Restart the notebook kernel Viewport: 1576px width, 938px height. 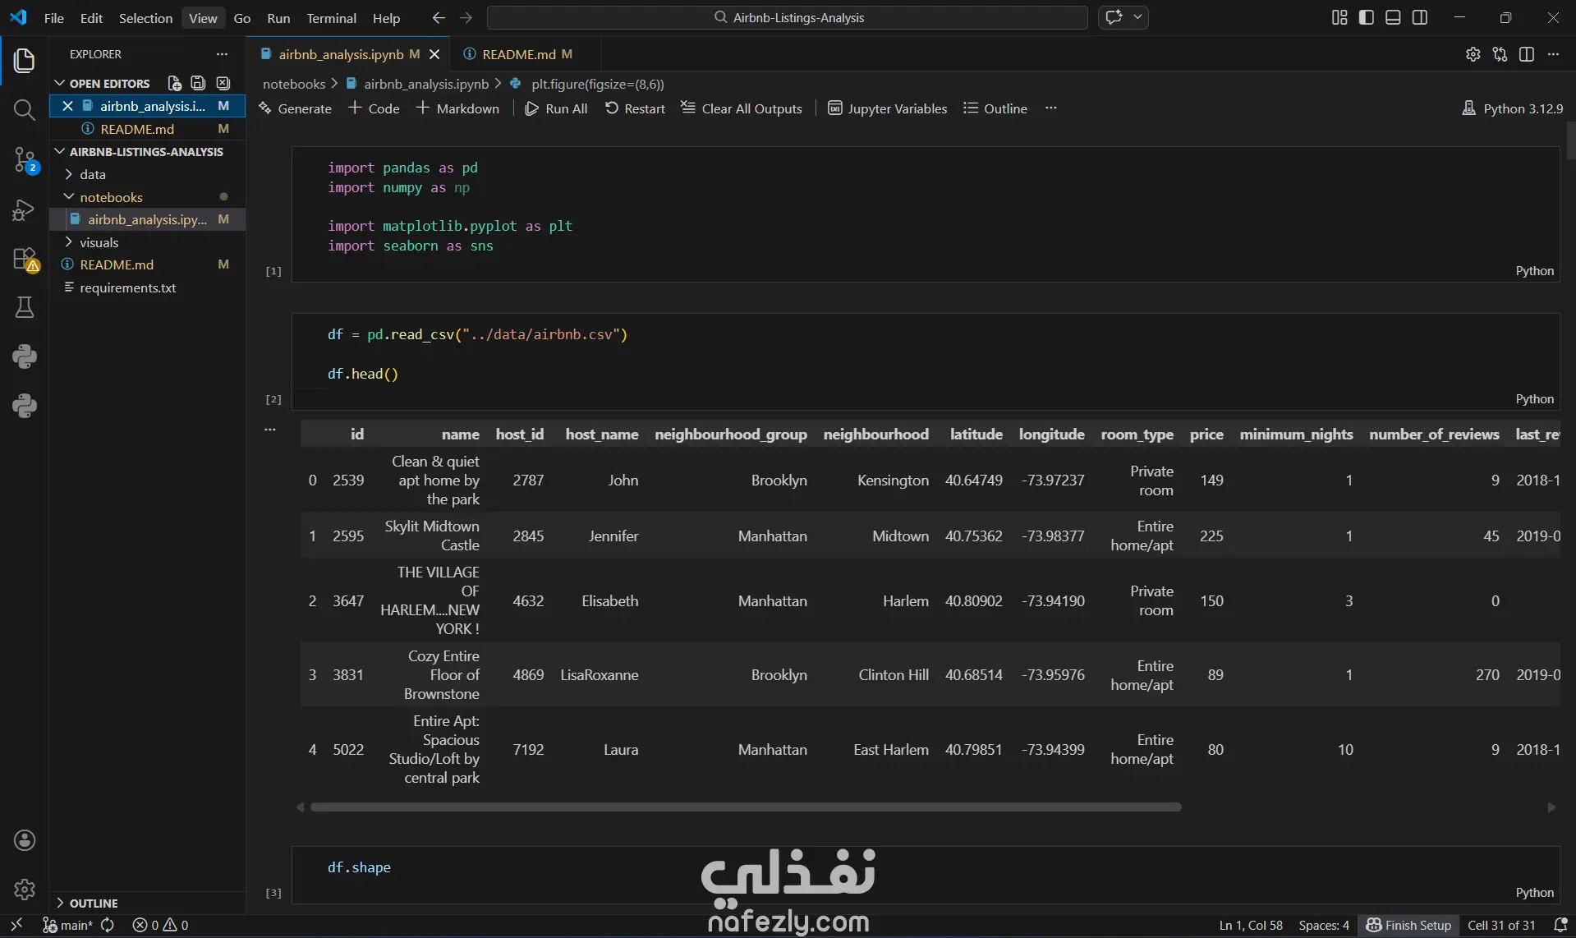[635, 108]
